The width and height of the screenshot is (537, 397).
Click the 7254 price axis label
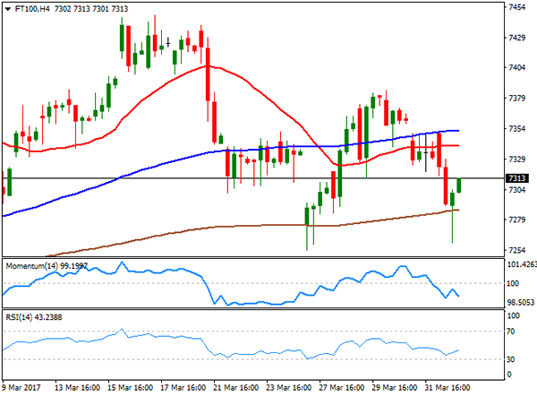516,250
